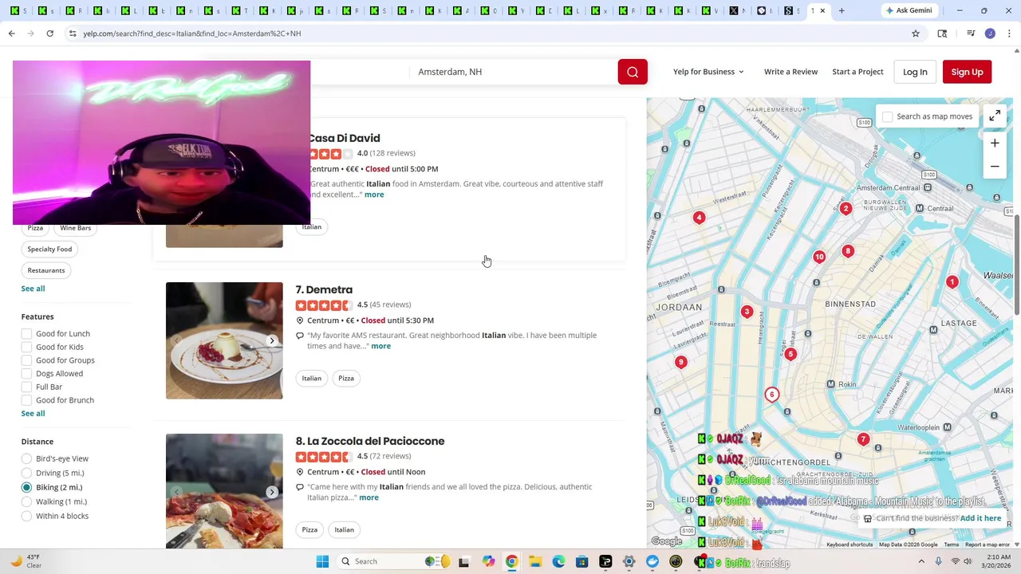Screen dimensions: 1021x574
Task: Go back in the browser
Action: pos(11,33)
